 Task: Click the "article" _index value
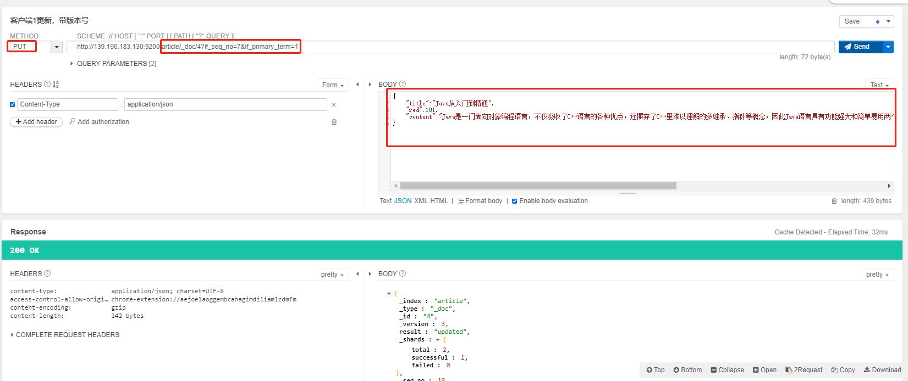[x=451, y=301]
